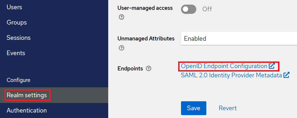
Task: Save the realm settings
Action: point(193,108)
